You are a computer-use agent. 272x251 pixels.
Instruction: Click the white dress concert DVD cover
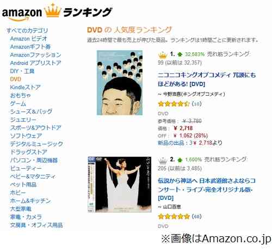[120, 185]
